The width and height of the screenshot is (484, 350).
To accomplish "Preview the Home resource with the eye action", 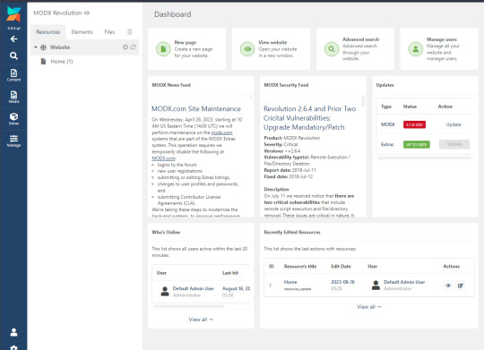I will 448,286.
